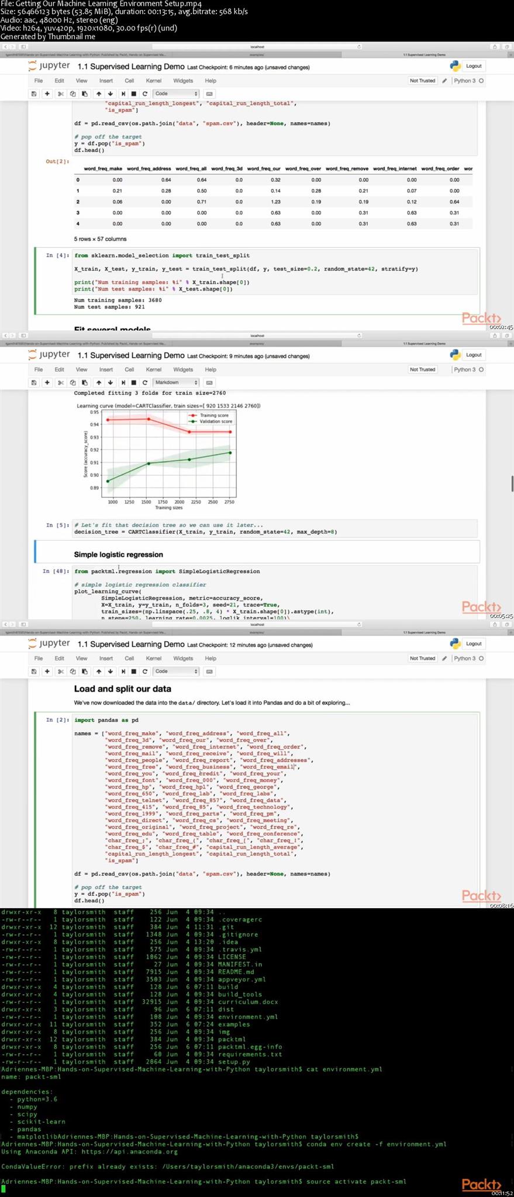514x1197 pixels.
Task: Open File menu in 6-minutes-ago notebook
Action: [x=39, y=81]
